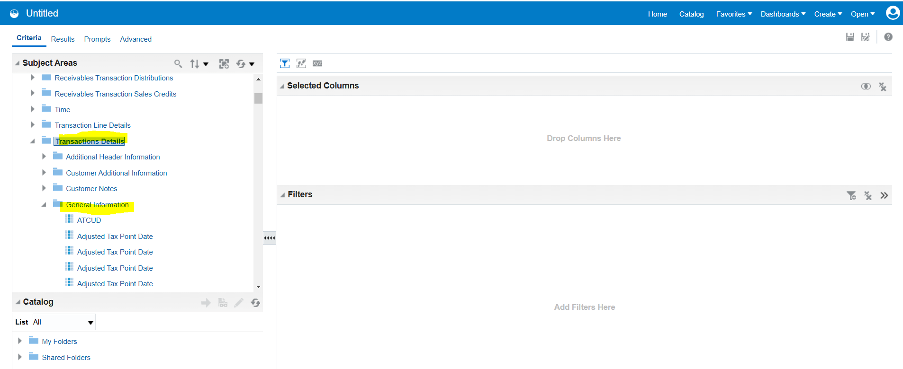Collapse the Catalog panel
Viewport: 903px width, 369px height.
pos(18,302)
